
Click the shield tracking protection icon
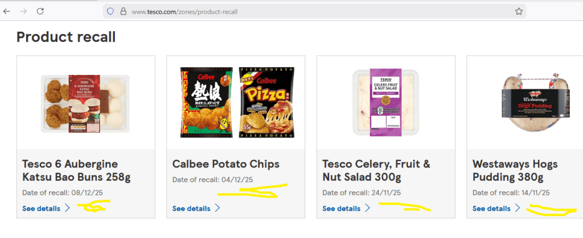pos(110,11)
